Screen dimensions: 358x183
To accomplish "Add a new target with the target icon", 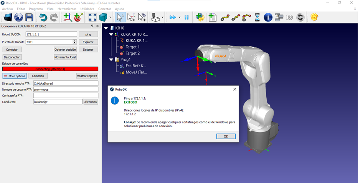I will (x=79, y=17).
